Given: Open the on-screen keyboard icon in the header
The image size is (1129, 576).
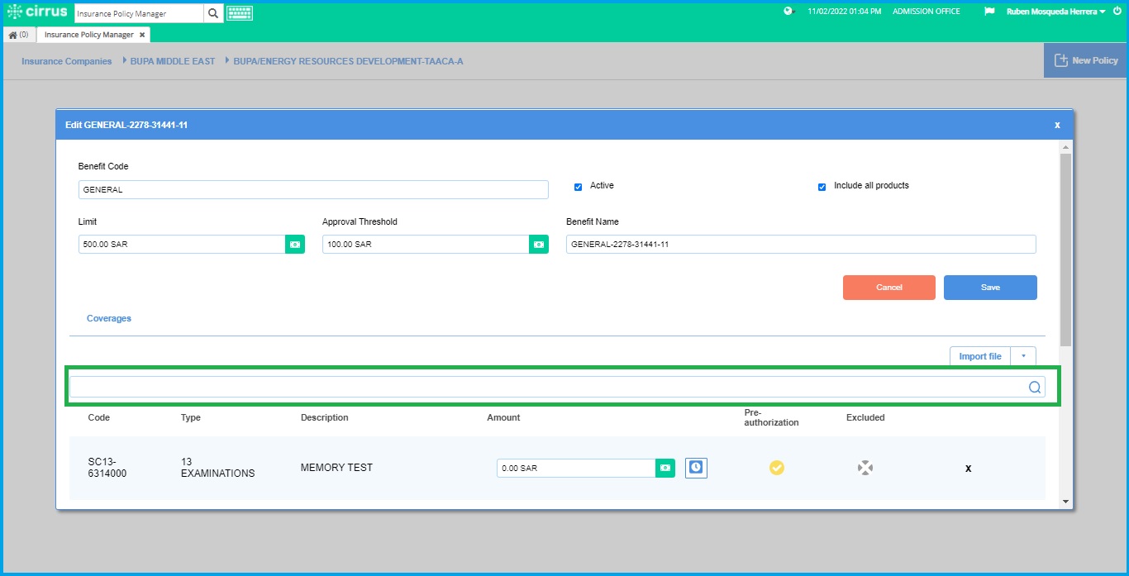Looking at the screenshot, I should click(x=239, y=12).
